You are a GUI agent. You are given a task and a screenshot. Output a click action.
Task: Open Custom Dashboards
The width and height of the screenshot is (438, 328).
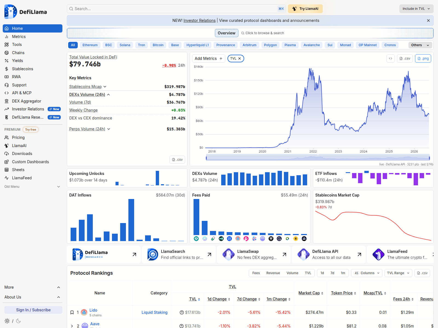(33, 162)
